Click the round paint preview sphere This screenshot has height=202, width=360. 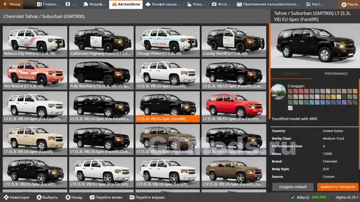click(x=278, y=92)
